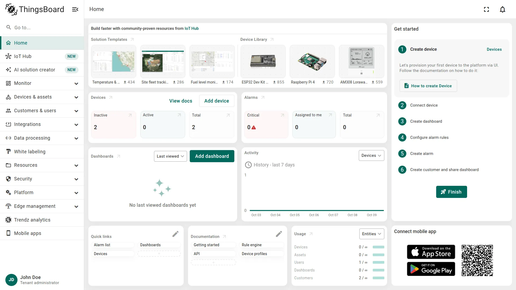This screenshot has width=516, height=290.
Task: Open Alarm list quick link
Action: [113, 245]
